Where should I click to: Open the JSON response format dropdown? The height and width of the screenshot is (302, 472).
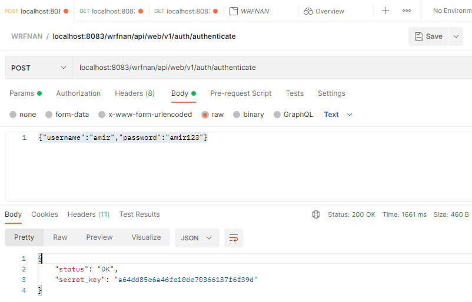(x=197, y=238)
